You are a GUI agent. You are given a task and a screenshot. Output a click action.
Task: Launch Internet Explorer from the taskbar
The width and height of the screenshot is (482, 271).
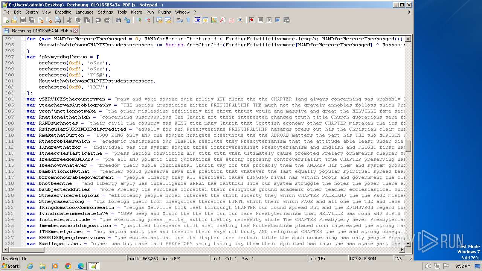point(30,266)
